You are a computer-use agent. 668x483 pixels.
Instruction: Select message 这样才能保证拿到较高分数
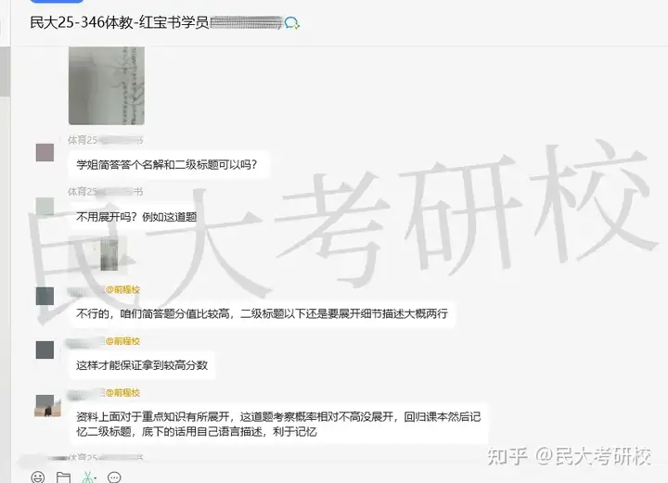(142, 365)
